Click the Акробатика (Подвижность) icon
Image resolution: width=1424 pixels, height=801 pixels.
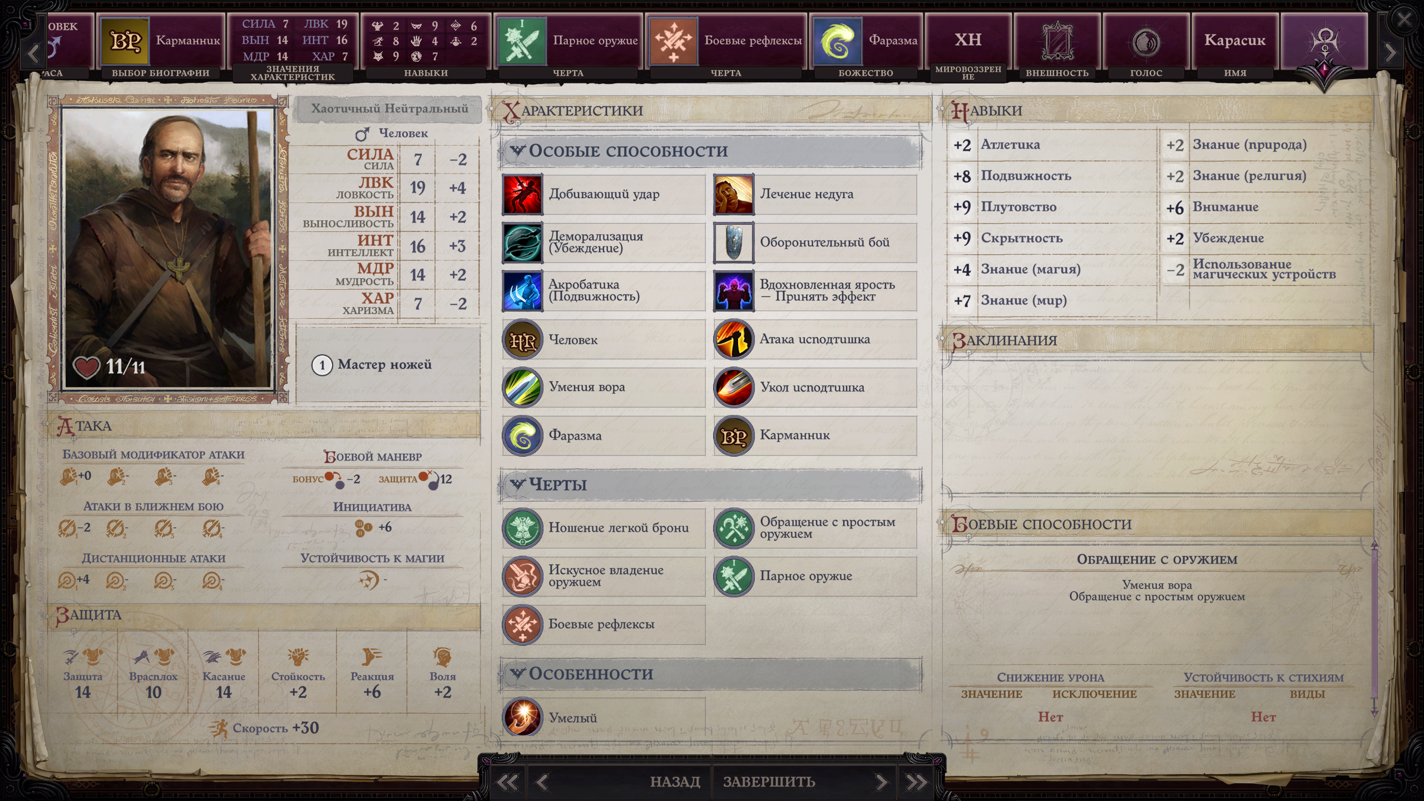[522, 291]
